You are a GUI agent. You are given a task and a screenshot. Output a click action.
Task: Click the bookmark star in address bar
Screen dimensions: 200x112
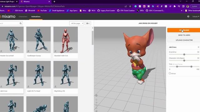[x=130, y=6]
